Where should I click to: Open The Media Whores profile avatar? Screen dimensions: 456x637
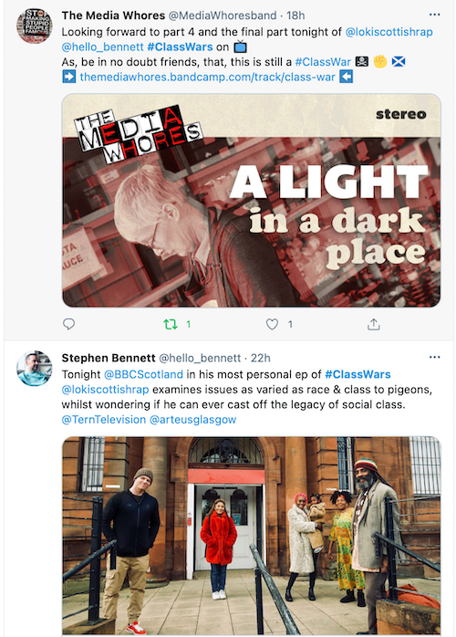34,26
